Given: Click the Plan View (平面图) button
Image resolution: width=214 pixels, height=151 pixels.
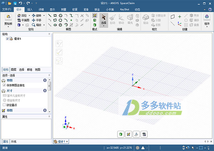Looking at the screenshot, I should click(23, 20).
